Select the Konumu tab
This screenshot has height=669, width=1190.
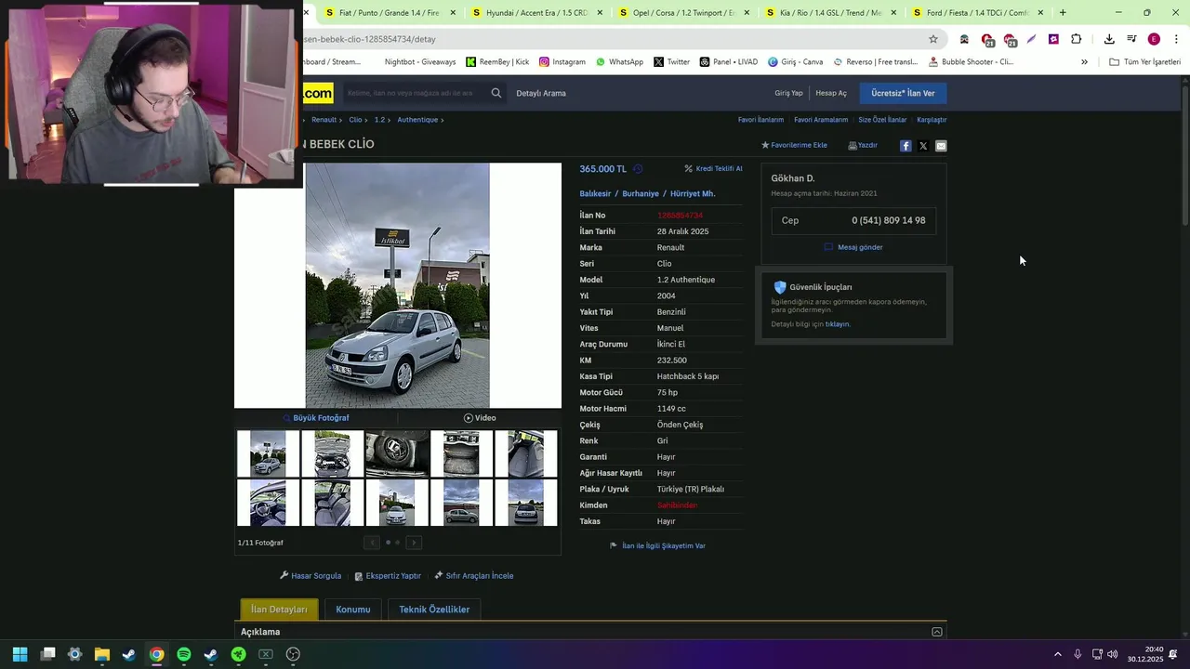pos(353,610)
